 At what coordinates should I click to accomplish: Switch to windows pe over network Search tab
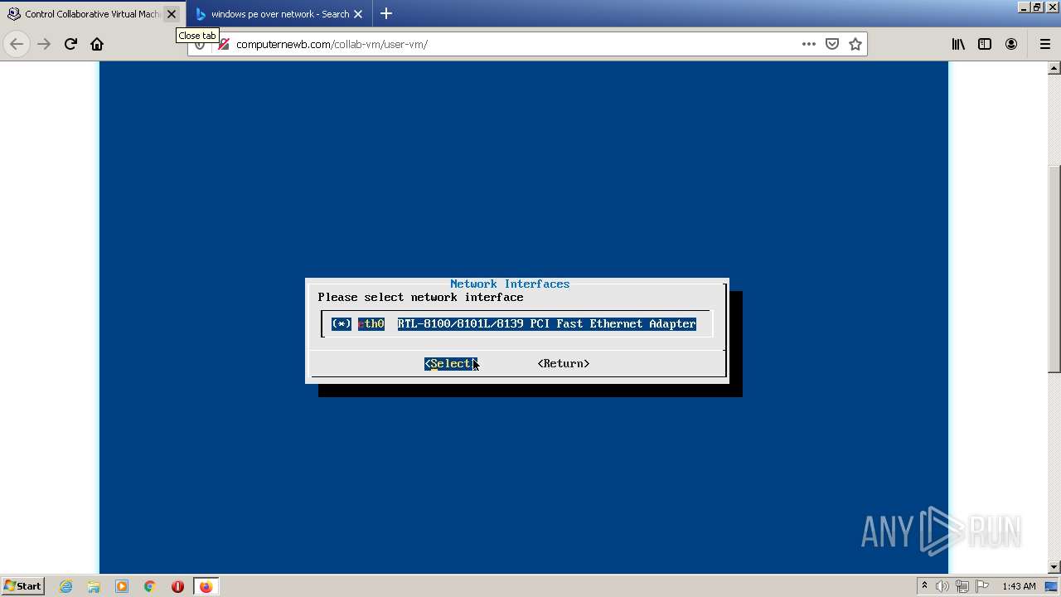279,14
